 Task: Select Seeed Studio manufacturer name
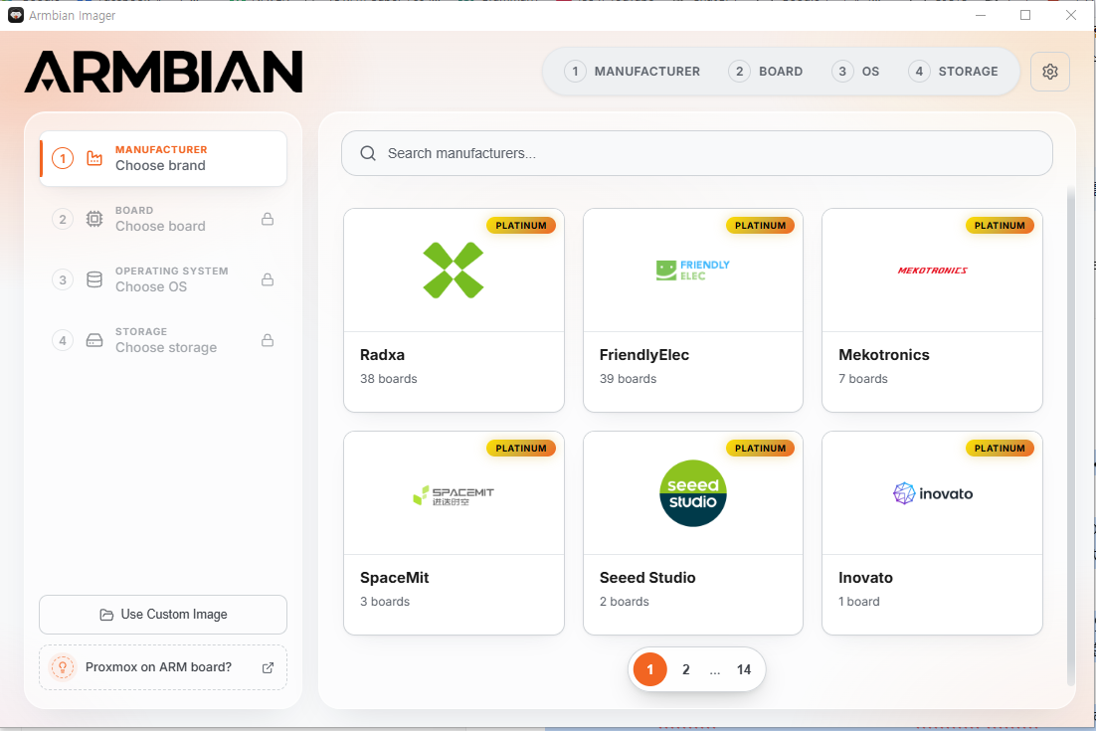(x=647, y=578)
